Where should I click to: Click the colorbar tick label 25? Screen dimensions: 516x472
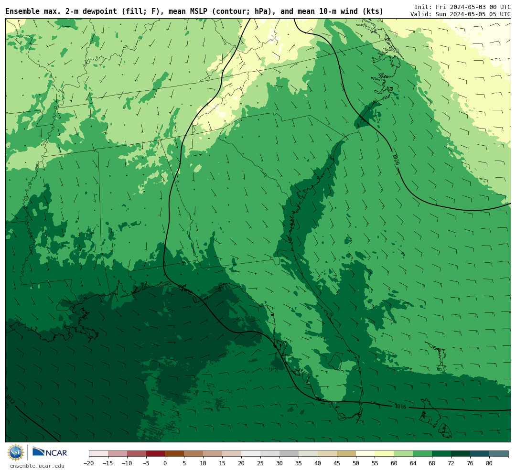pyautogui.click(x=260, y=463)
